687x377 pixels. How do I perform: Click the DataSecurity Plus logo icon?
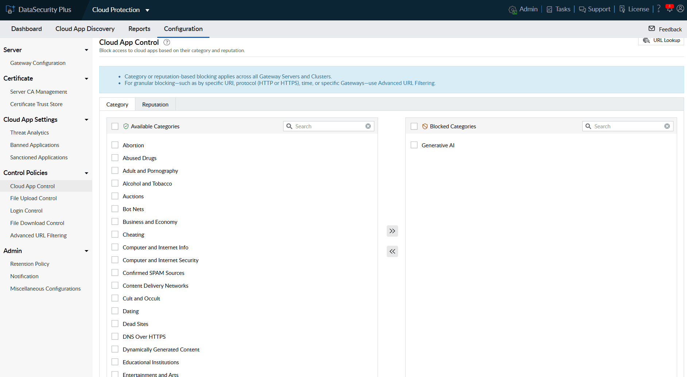tap(10, 9)
